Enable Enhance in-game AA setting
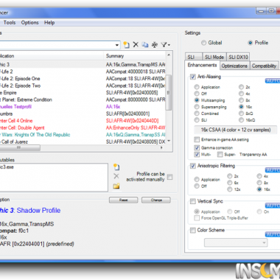 pyautogui.click(x=197, y=139)
